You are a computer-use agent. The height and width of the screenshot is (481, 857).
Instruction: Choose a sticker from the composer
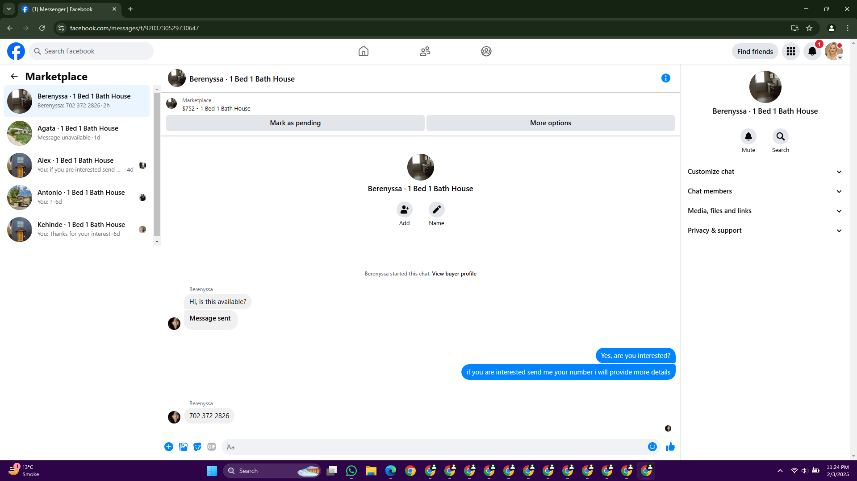coord(197,447)
